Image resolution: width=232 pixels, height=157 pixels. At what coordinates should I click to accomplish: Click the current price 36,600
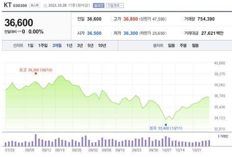19,23
